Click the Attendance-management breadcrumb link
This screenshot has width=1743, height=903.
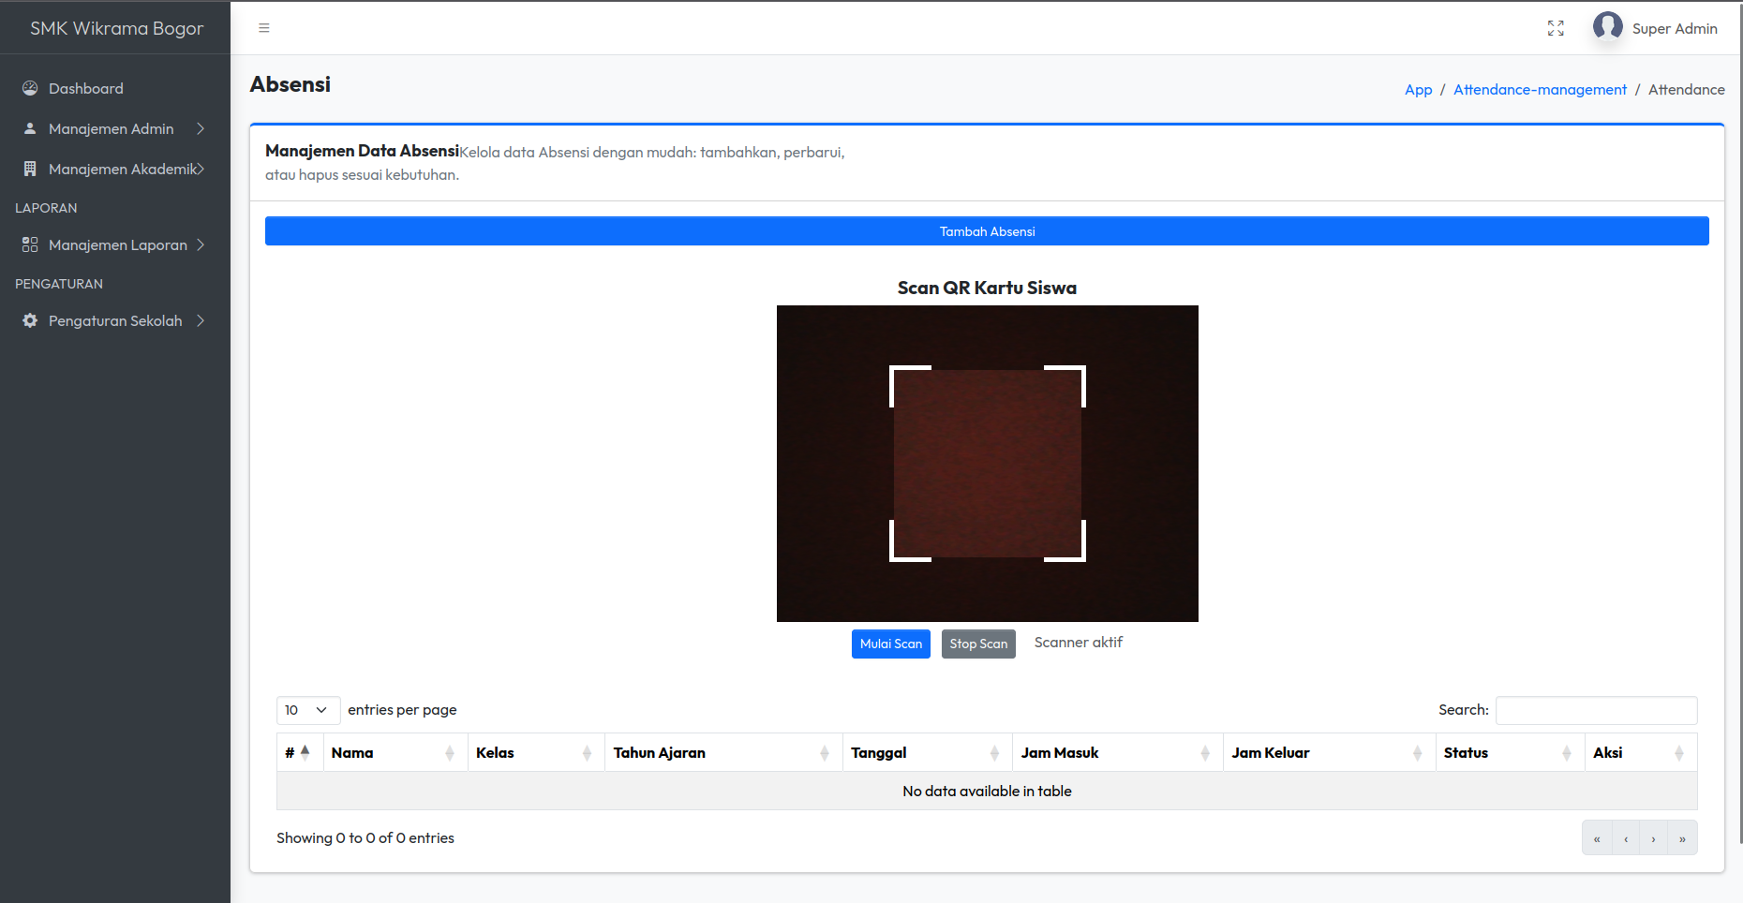(x=1540, y=89)
